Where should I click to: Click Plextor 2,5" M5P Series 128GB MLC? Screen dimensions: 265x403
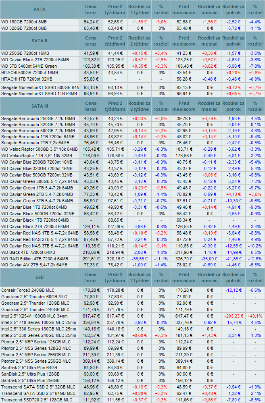point(36,342)
